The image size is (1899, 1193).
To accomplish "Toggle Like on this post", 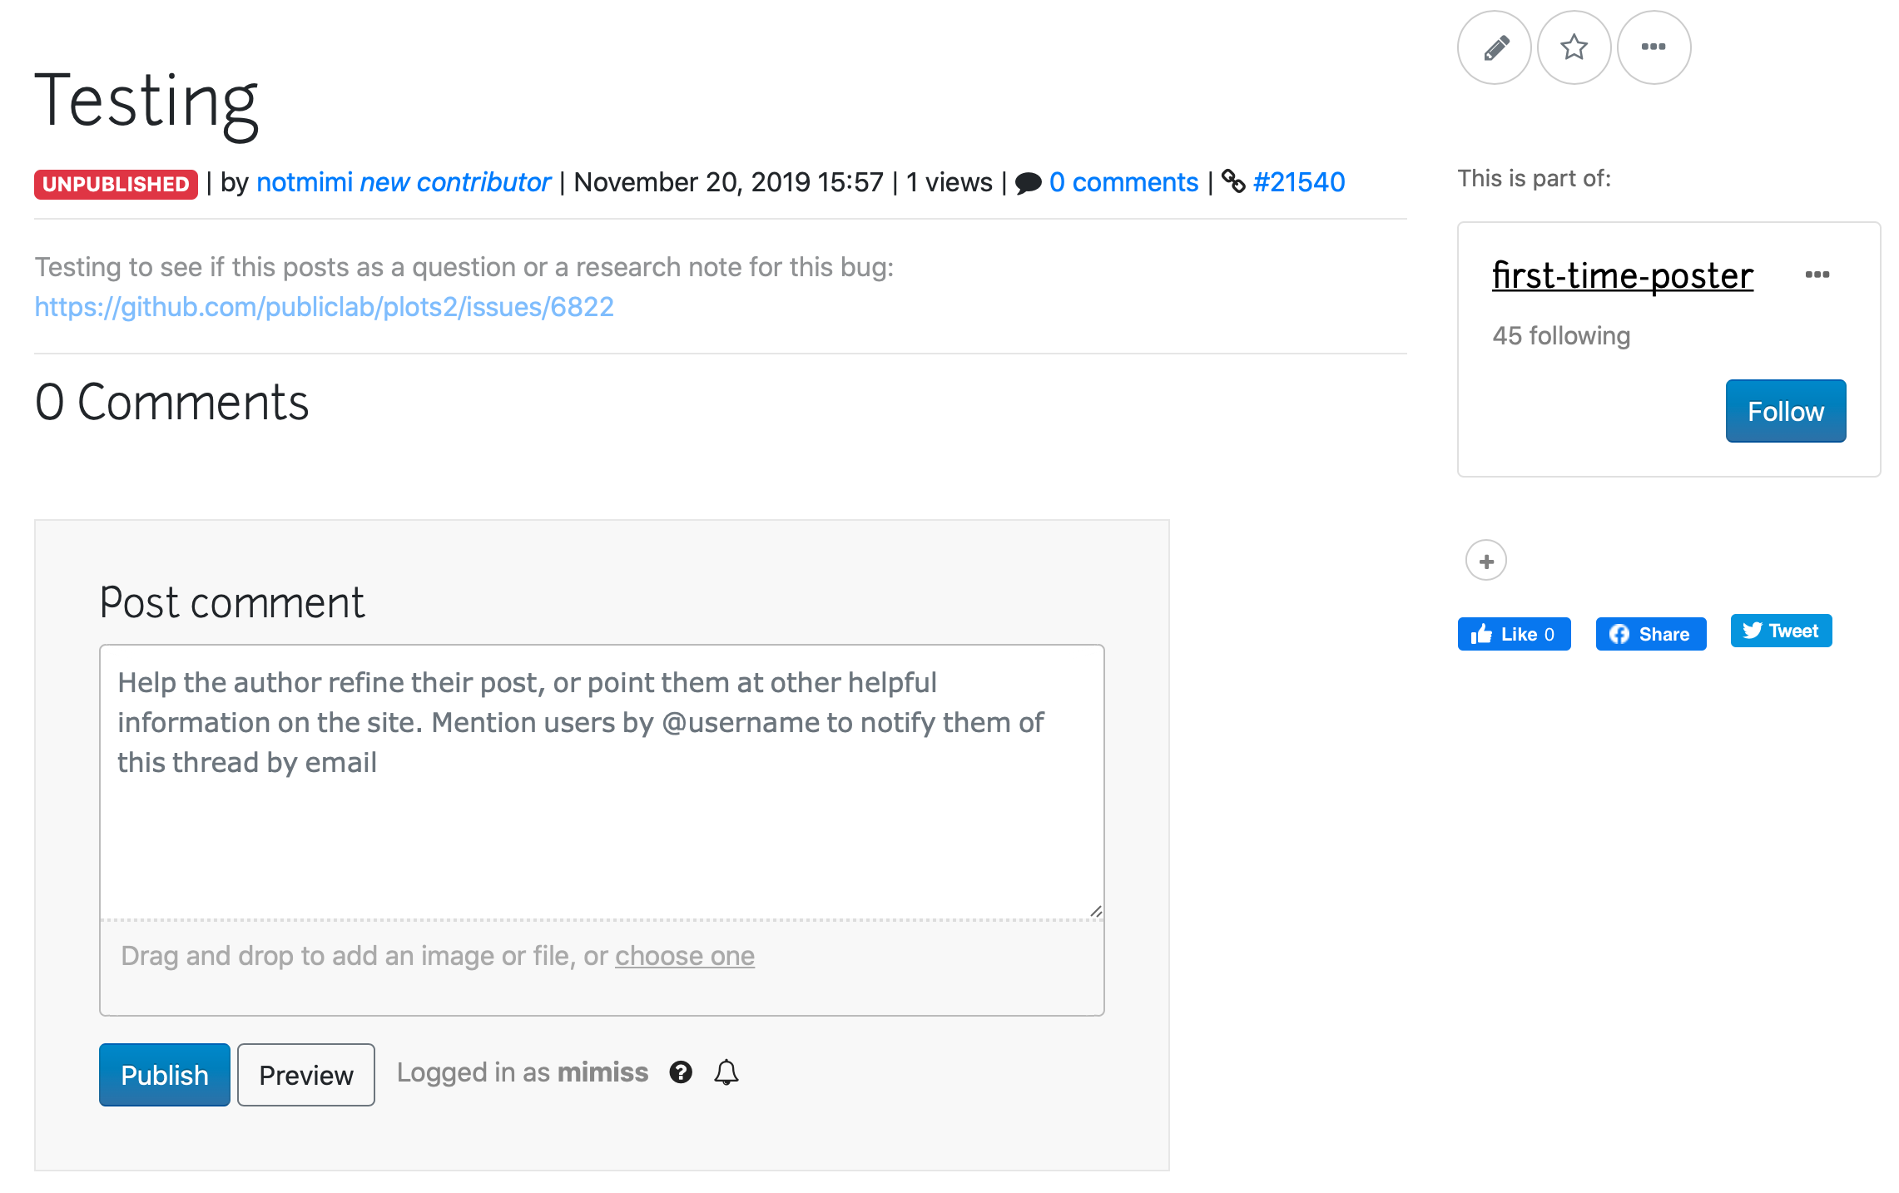I will pos(1513,633).
